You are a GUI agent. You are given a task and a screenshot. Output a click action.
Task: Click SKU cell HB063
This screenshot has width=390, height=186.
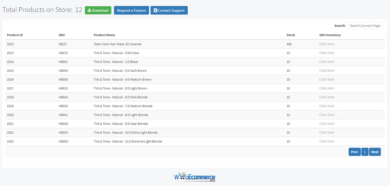pyautogui.click(x=63, y=141)
